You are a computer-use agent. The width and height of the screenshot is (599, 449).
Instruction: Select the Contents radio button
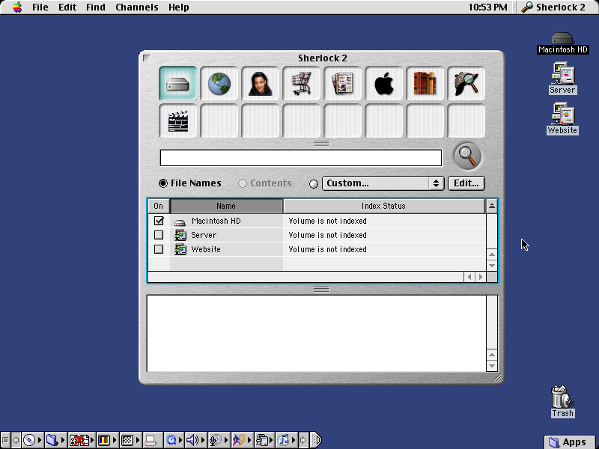[x=243, y=183]
